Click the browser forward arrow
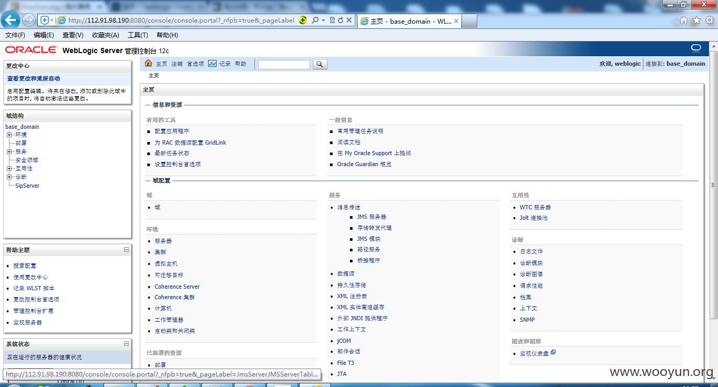The height and width of the screenshot is (387, 718). coord(28,20)
